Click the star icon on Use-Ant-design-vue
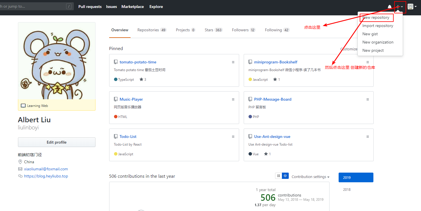The width and height of the screenshot is (421, 211). click(x=266, y=154)
